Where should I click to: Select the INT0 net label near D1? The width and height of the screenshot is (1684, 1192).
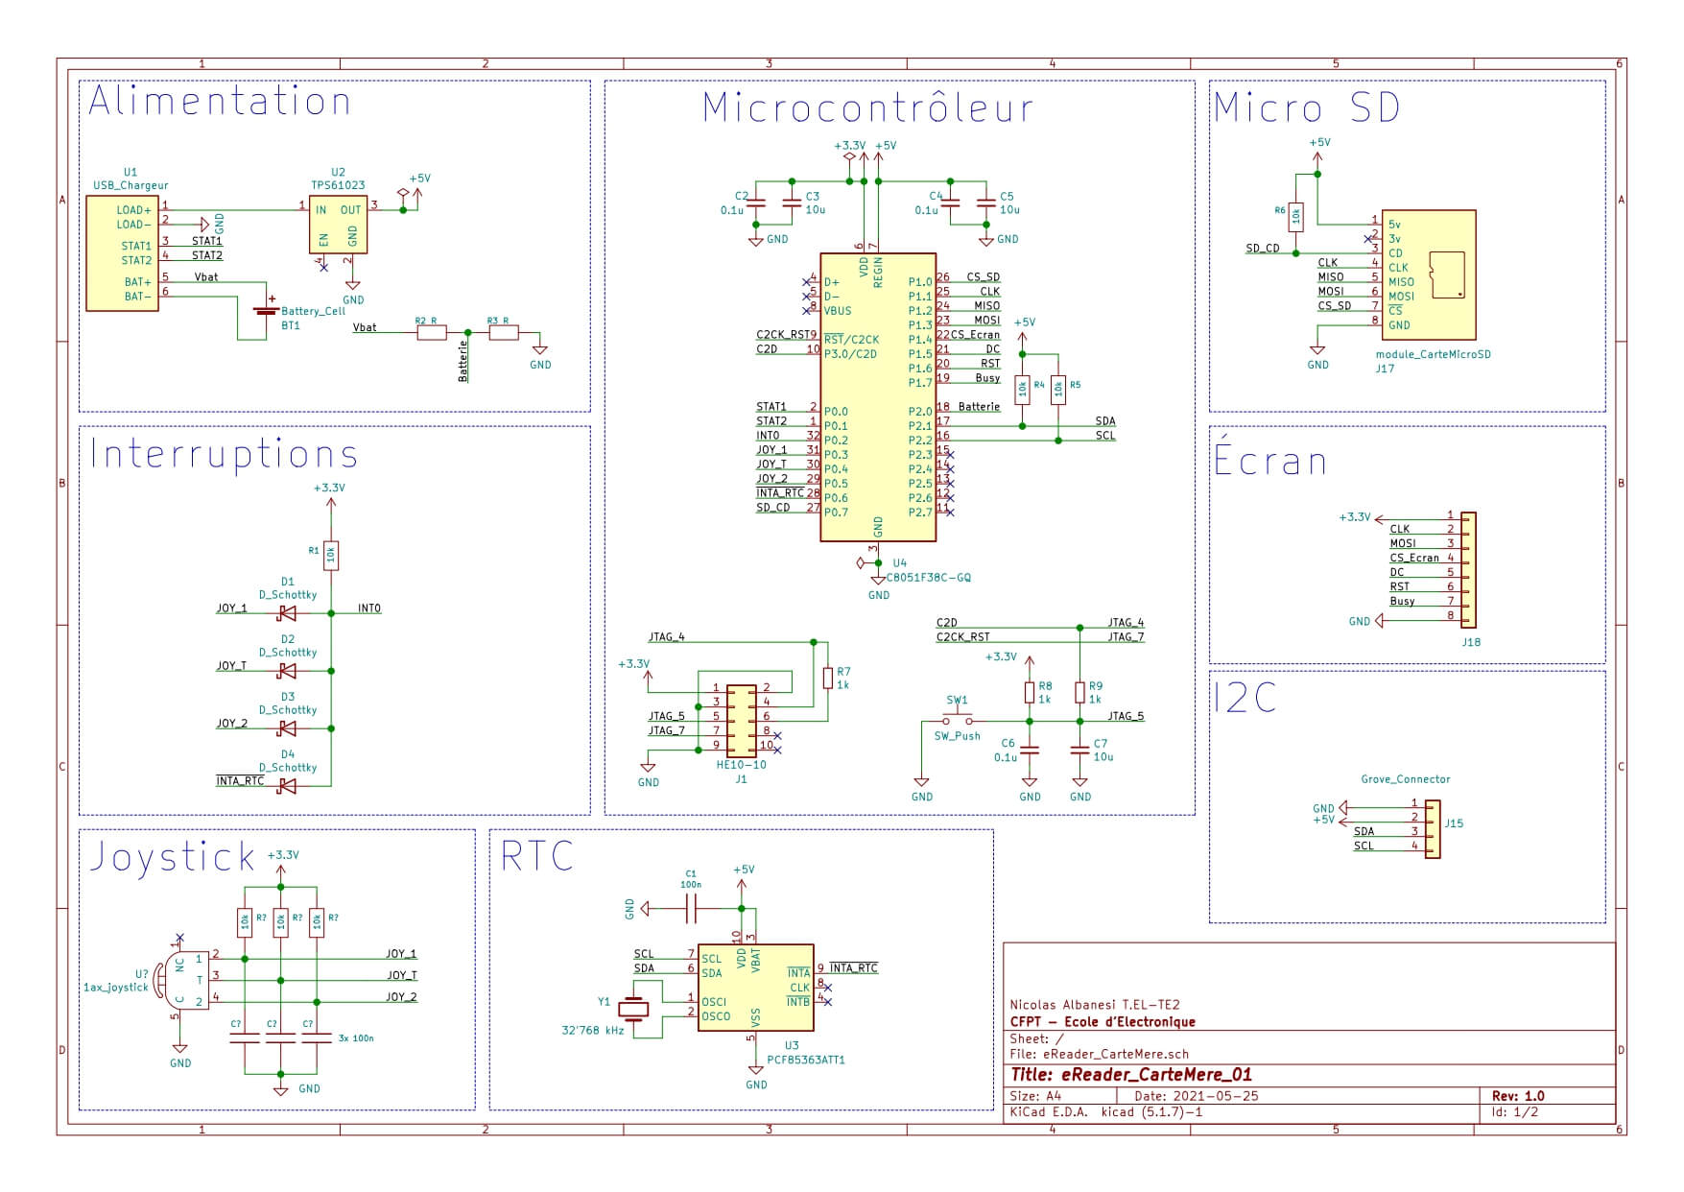coord(369,608)
